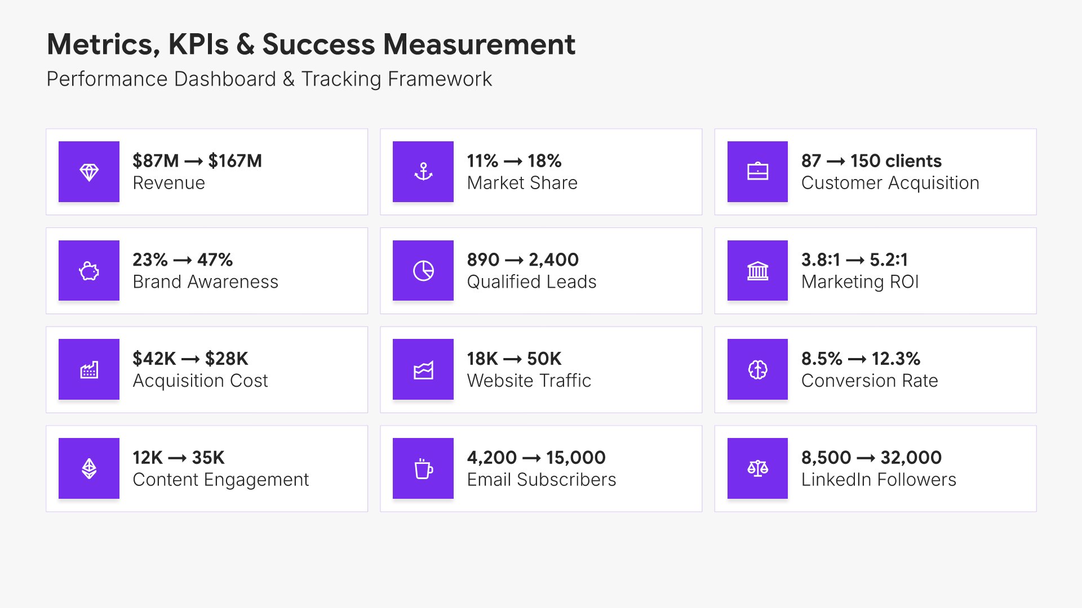Select the Ethereum-style Content Engagement icon
The width and height of the screenshot is (1082, 608).
(x=89, y=468)
